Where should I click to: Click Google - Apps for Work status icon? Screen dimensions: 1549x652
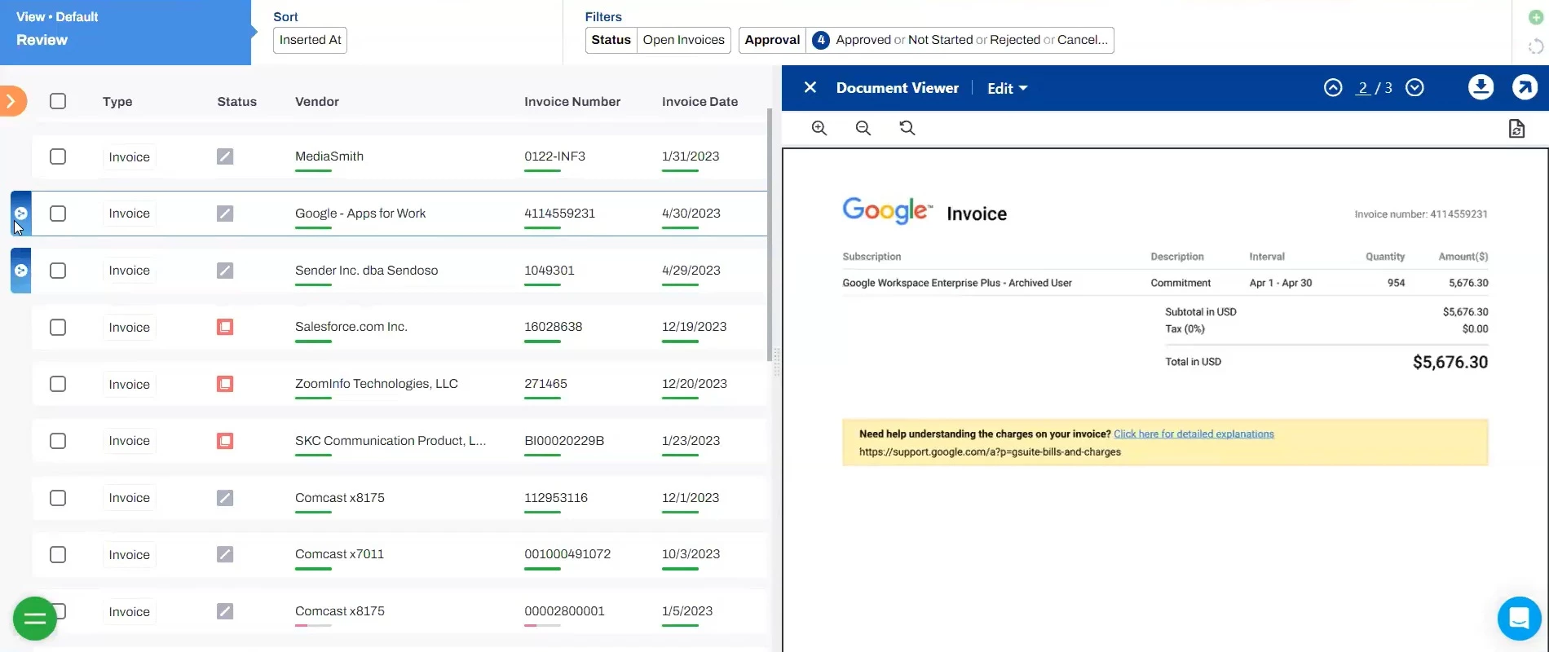click(225, 214)
